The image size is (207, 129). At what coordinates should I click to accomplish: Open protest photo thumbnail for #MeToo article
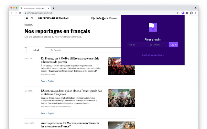pos(122,66)
